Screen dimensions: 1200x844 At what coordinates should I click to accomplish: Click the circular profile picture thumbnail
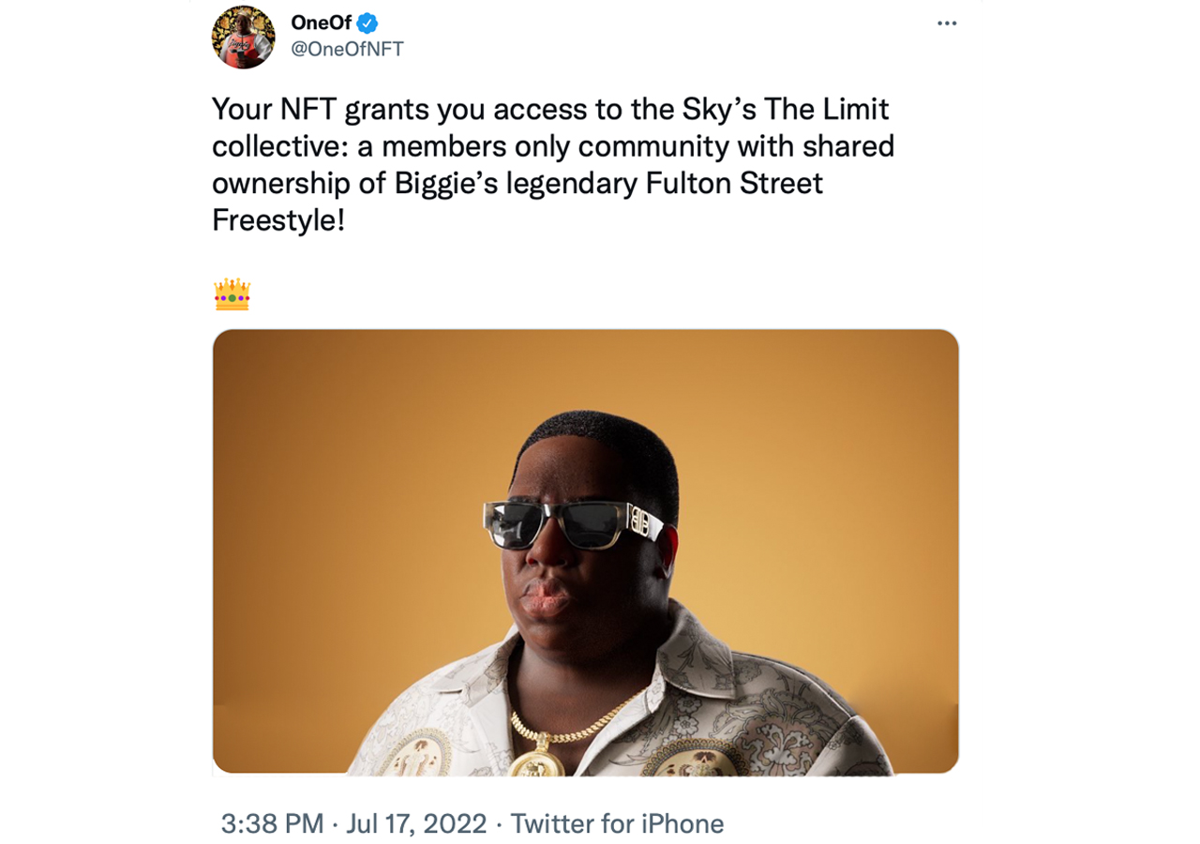click(242, 37)
